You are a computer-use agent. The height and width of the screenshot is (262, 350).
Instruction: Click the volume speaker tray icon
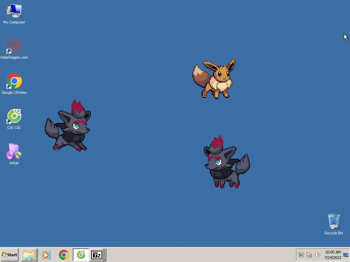tap(317, 255)
